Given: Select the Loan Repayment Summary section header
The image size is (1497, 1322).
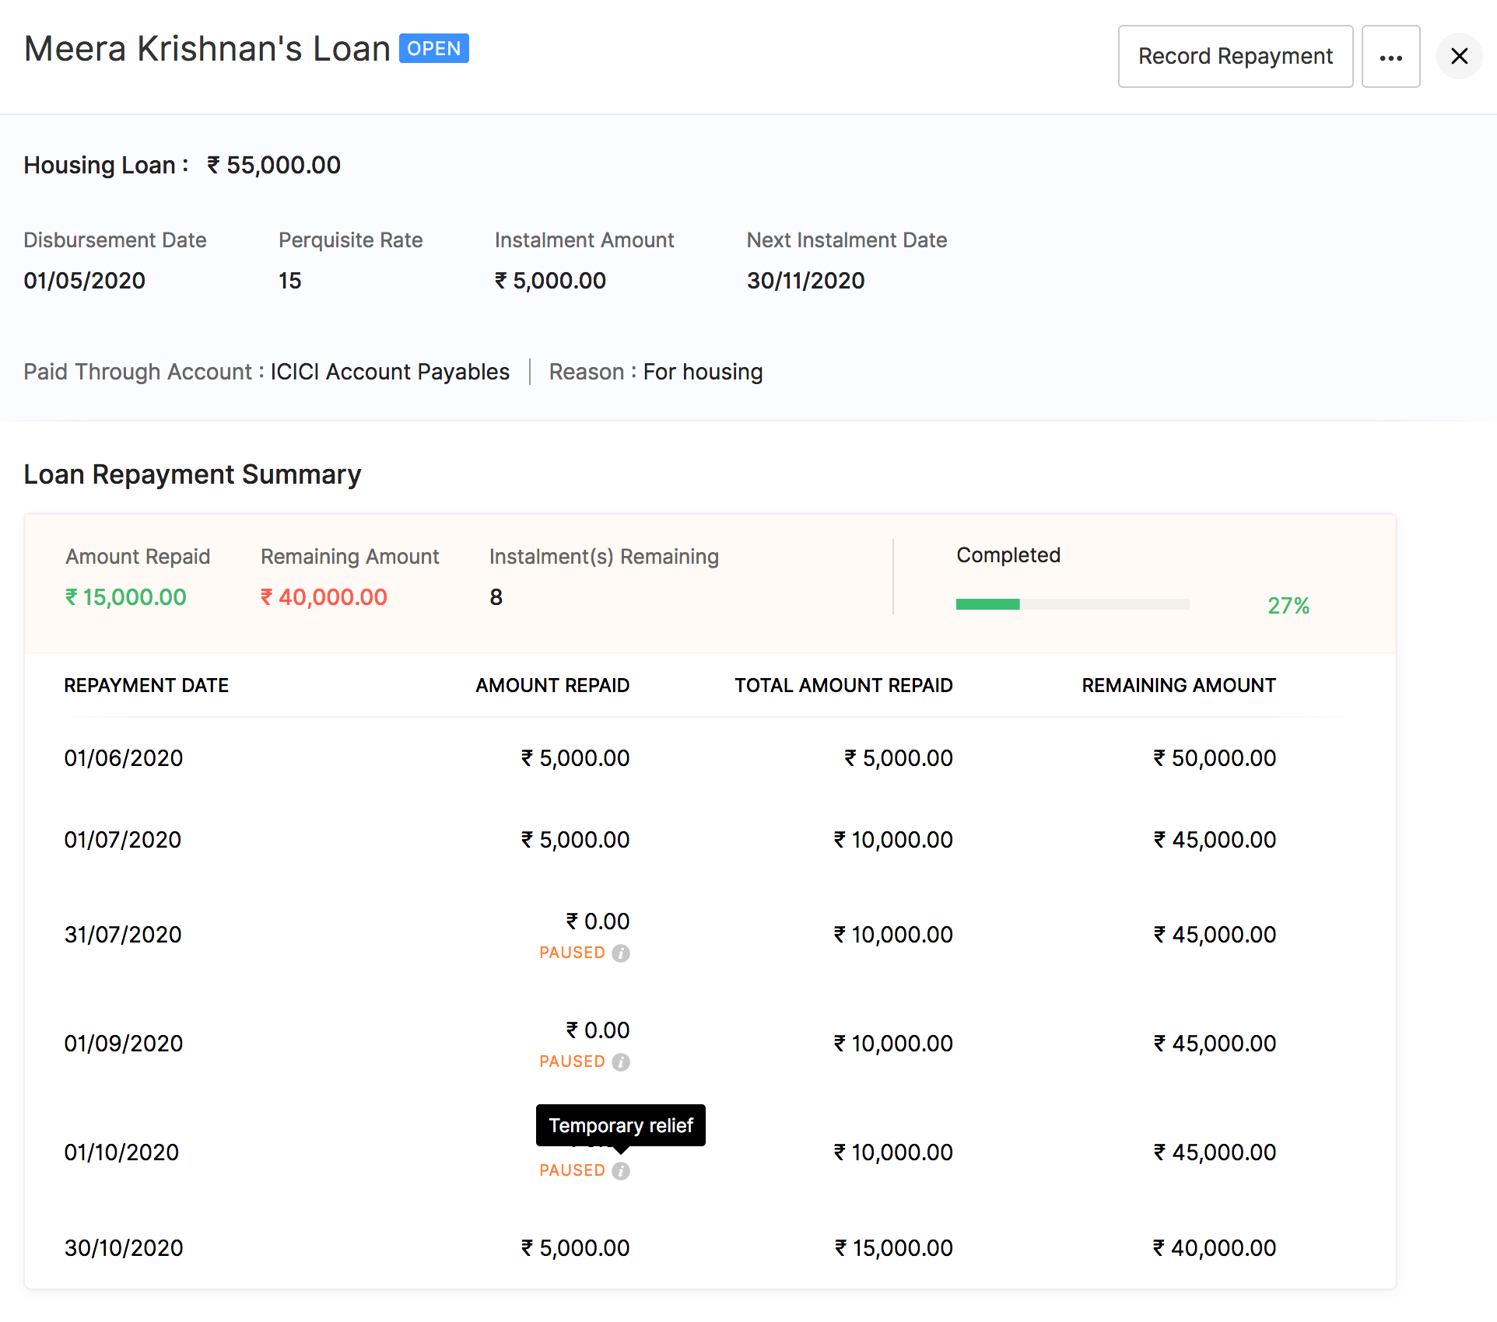Looking at the screenshot, I should (192, 474).
